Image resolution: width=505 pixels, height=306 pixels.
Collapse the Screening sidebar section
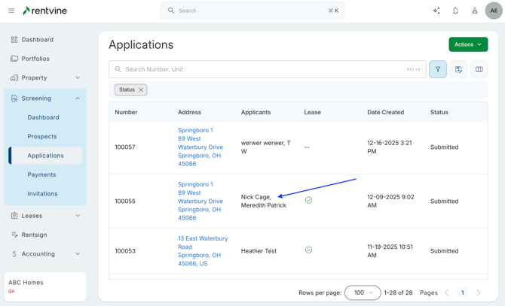point(78,98)
